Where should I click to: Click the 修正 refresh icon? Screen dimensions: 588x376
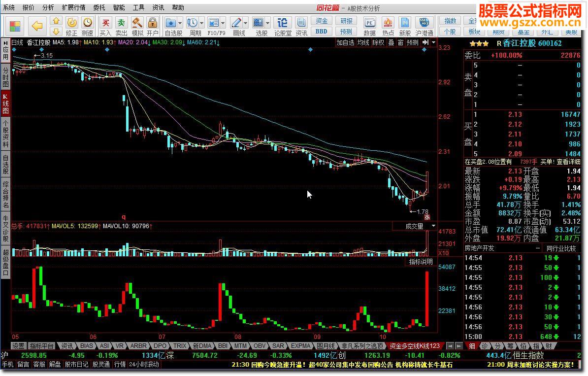pyautogui.click(x=71, y=23)
